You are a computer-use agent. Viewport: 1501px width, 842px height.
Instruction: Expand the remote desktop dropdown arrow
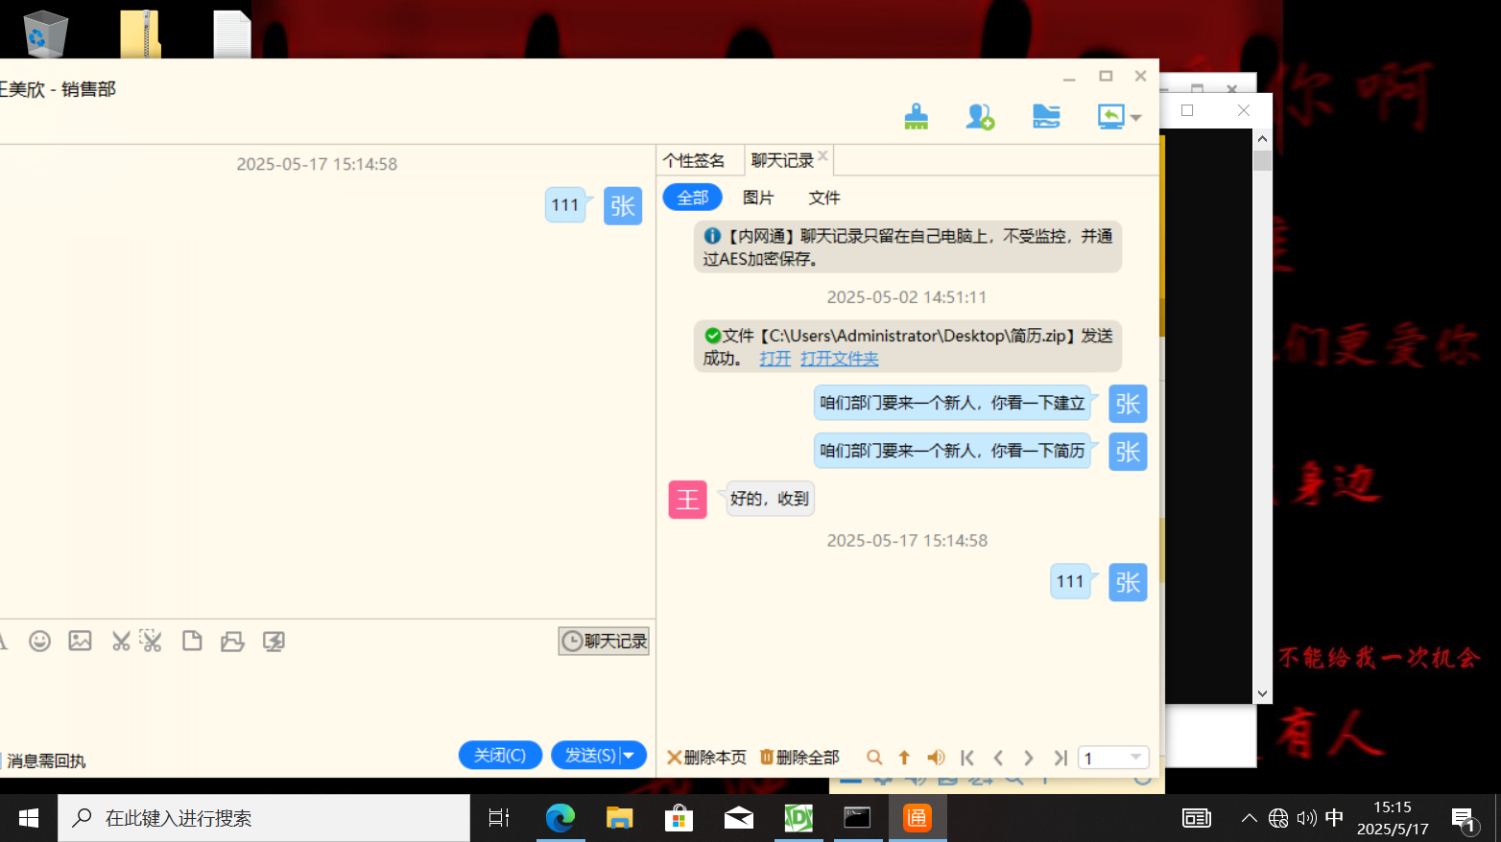pyautogui.click(x=1136, y=118)
